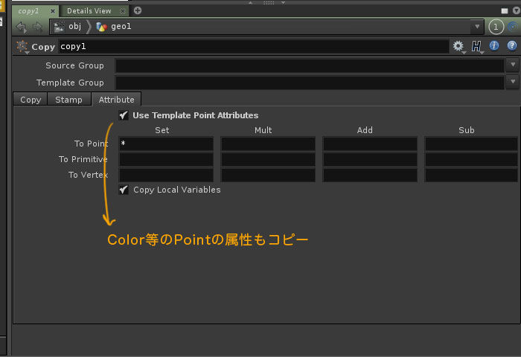Uncheck Copy Local Variables
This screenshot has height=357, width=521.
[x=124, y=190]
